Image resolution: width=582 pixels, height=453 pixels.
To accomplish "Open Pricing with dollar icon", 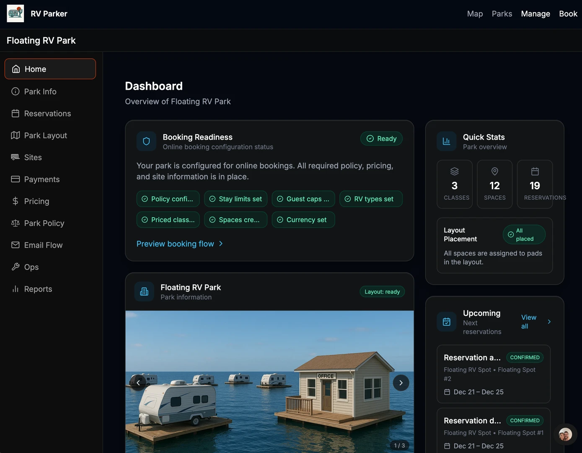I will 36,201.
